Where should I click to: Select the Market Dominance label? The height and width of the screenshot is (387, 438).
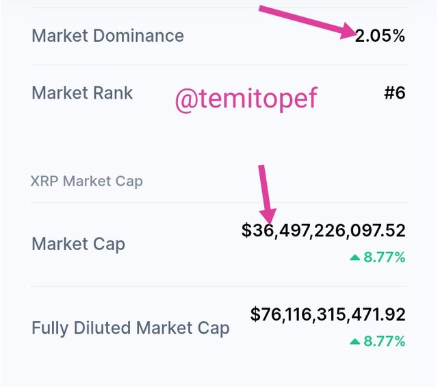107,36
